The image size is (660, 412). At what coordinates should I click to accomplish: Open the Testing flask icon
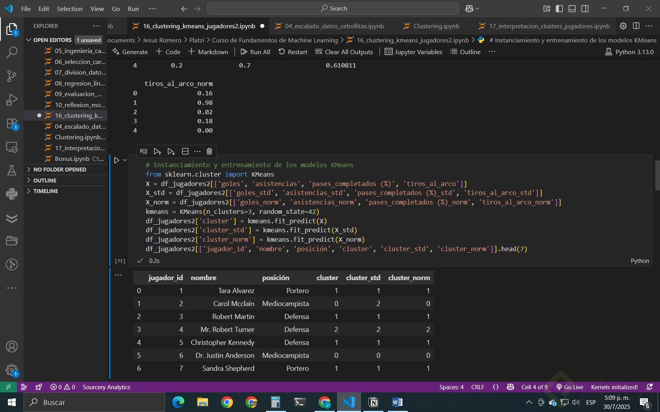pos(12,170)
